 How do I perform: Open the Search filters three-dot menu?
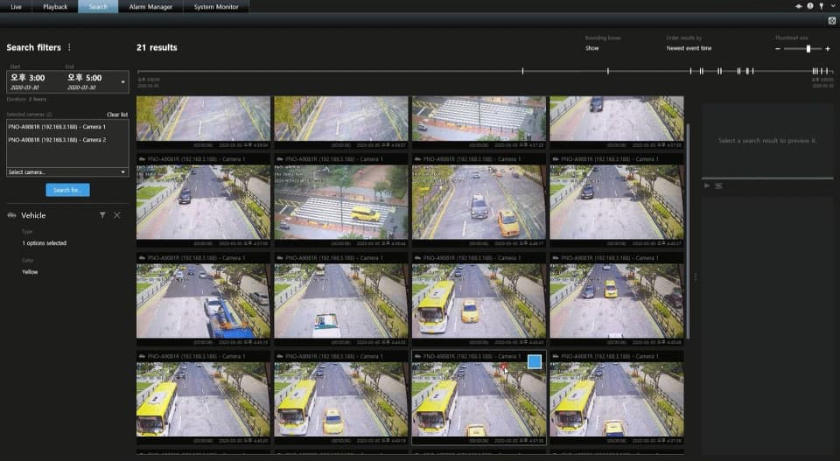[69, 47]
